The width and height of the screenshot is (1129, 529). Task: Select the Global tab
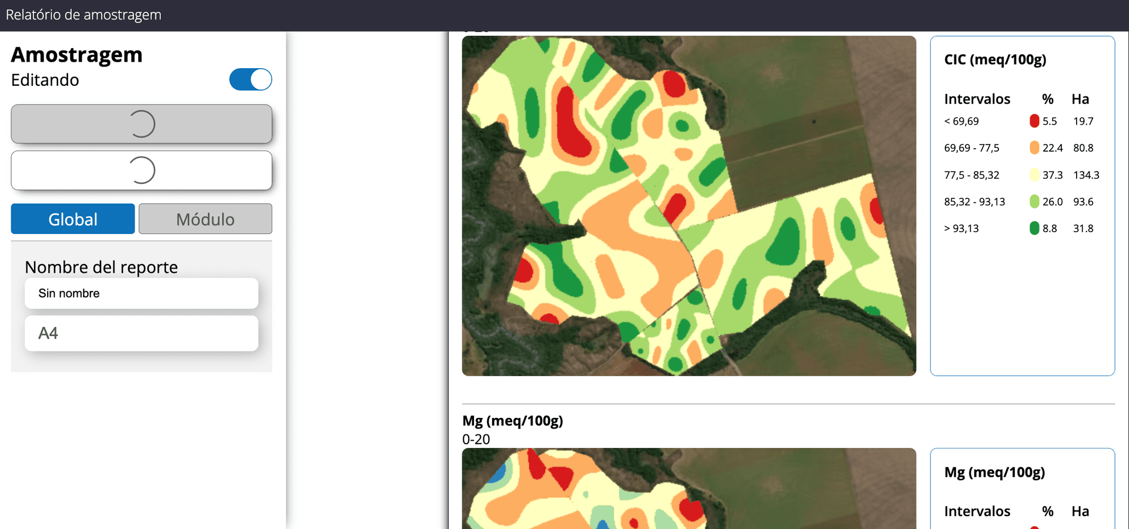point(73,219)
